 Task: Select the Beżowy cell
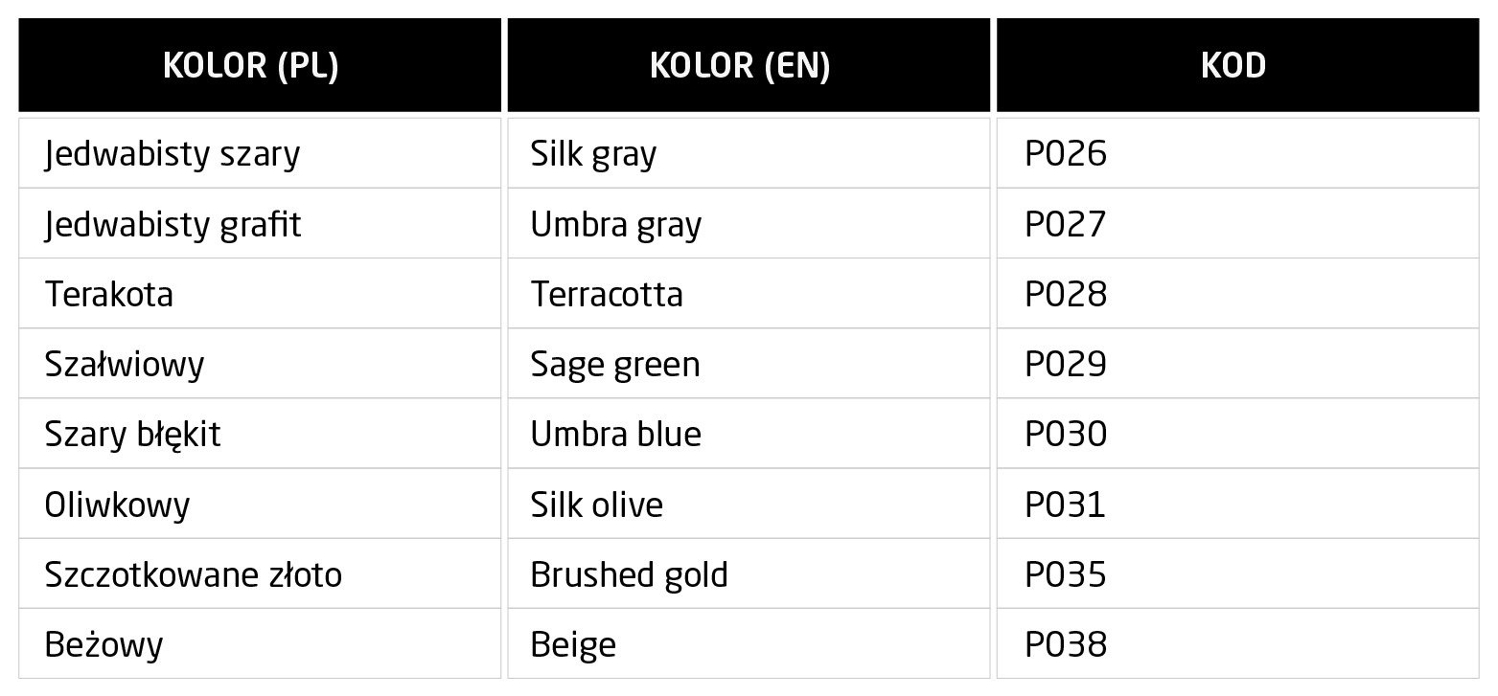pyautogui.click(x=104, y=644)
